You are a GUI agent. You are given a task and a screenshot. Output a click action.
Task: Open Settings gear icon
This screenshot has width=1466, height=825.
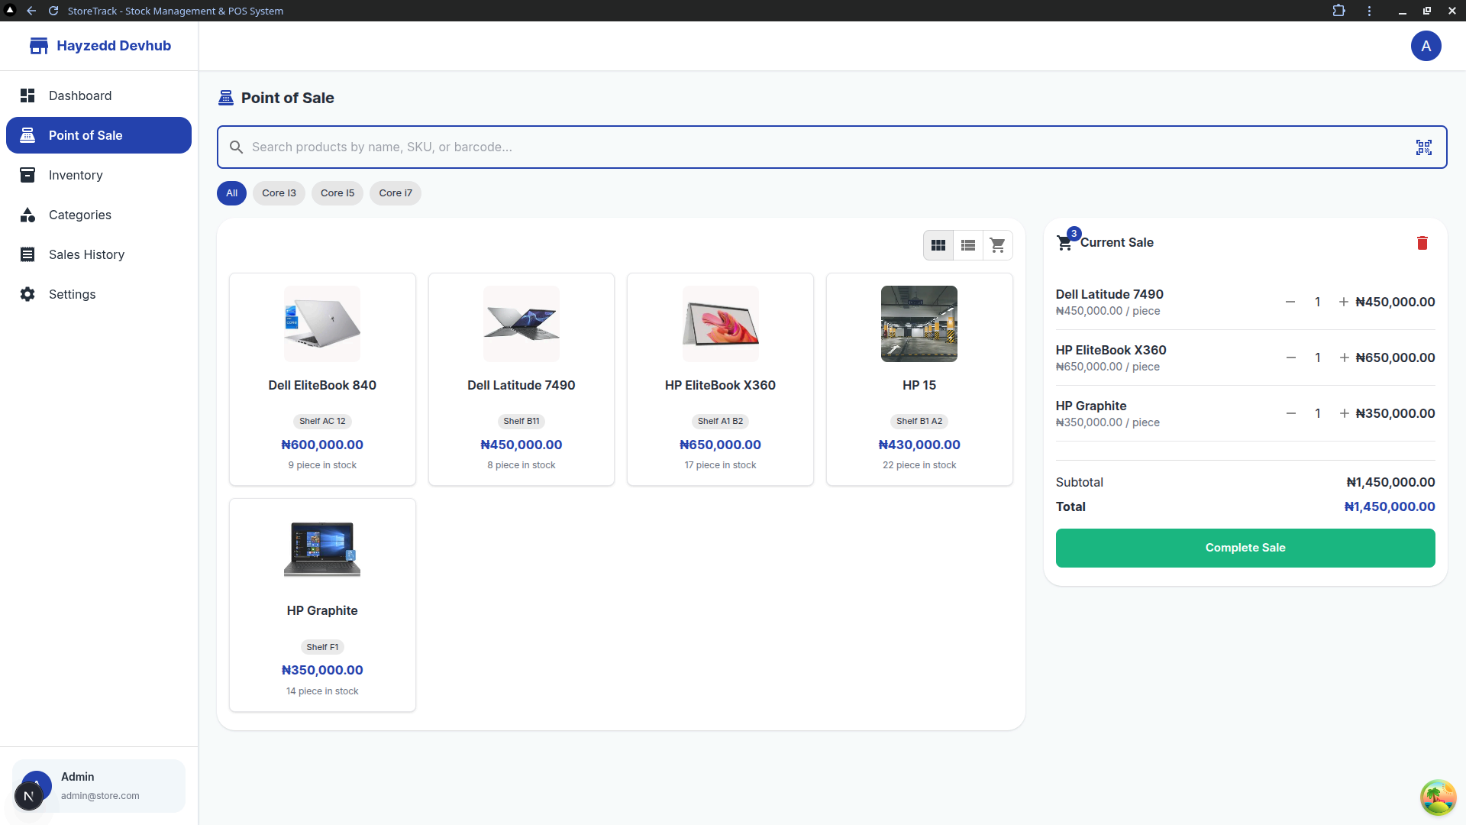(27, 294)
